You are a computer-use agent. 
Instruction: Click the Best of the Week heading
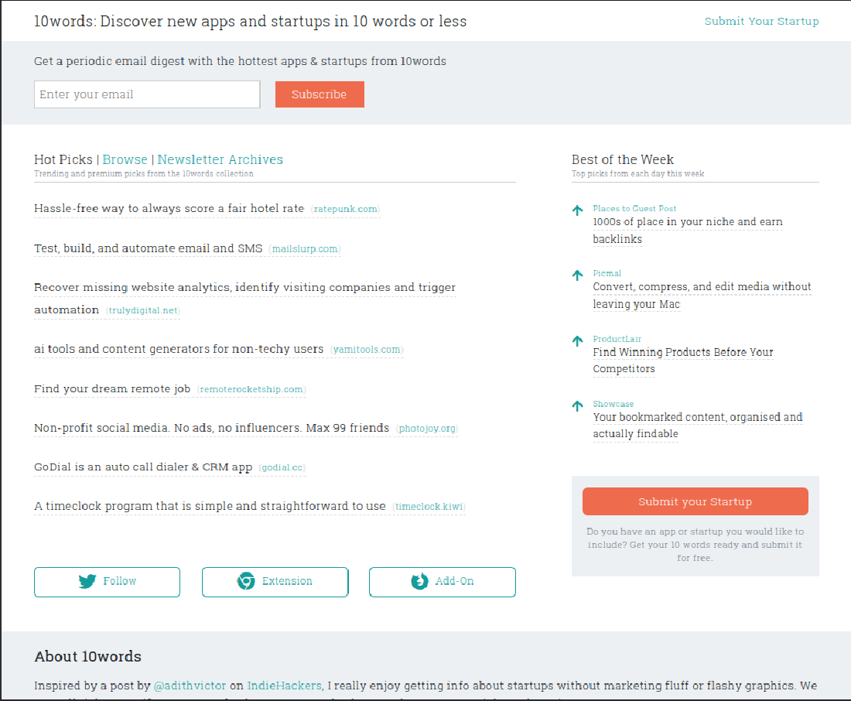point(623,159)
